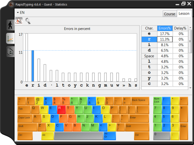Click the Caps Lock key
The width and height of the screenshot is (194, 145).
pos(25,119)
